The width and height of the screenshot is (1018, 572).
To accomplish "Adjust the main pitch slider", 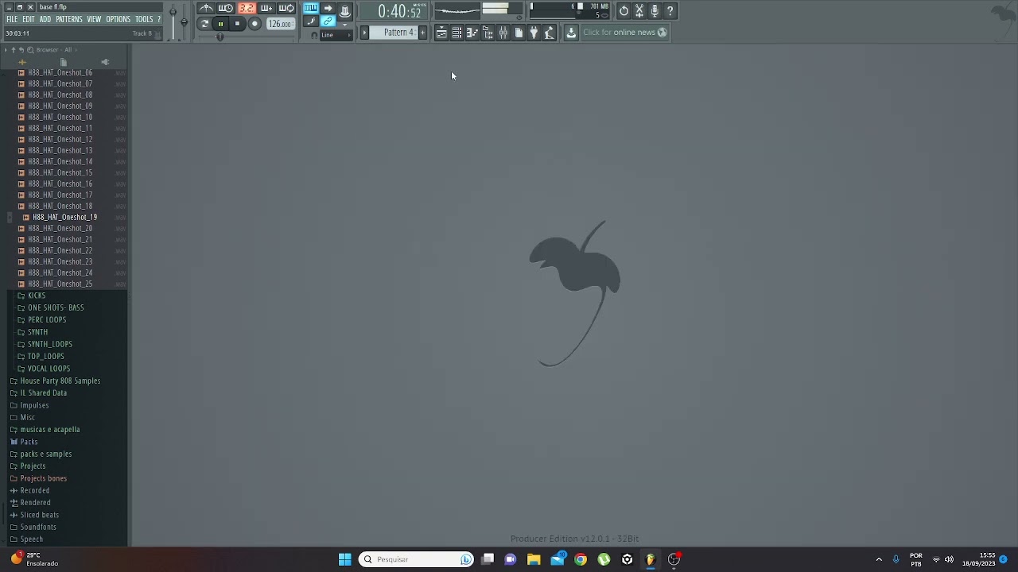I will pos(184,20).
